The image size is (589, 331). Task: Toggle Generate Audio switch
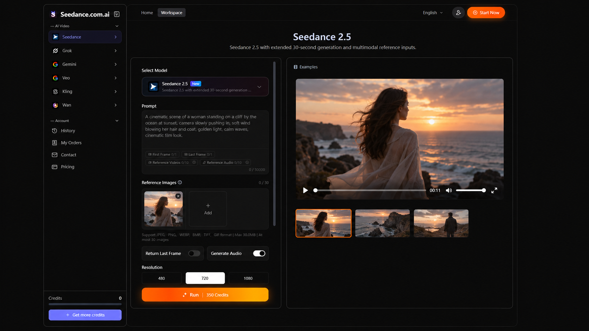[x=259, y=253]
